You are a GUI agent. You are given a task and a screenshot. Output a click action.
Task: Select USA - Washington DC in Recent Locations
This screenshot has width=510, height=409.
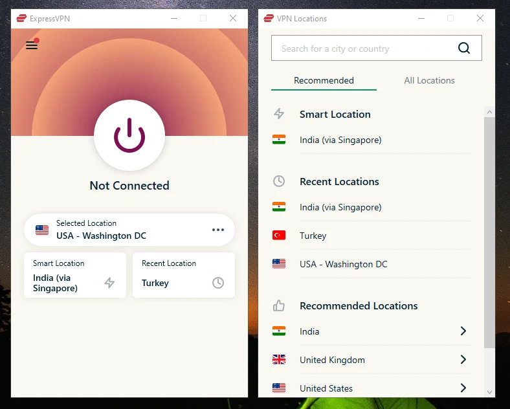click(x=371, y=264)
